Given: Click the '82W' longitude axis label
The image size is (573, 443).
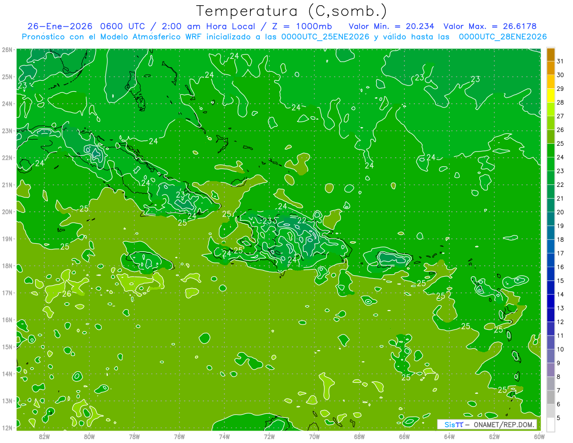Looking at the screenshot, I should (x=44, y=436).
